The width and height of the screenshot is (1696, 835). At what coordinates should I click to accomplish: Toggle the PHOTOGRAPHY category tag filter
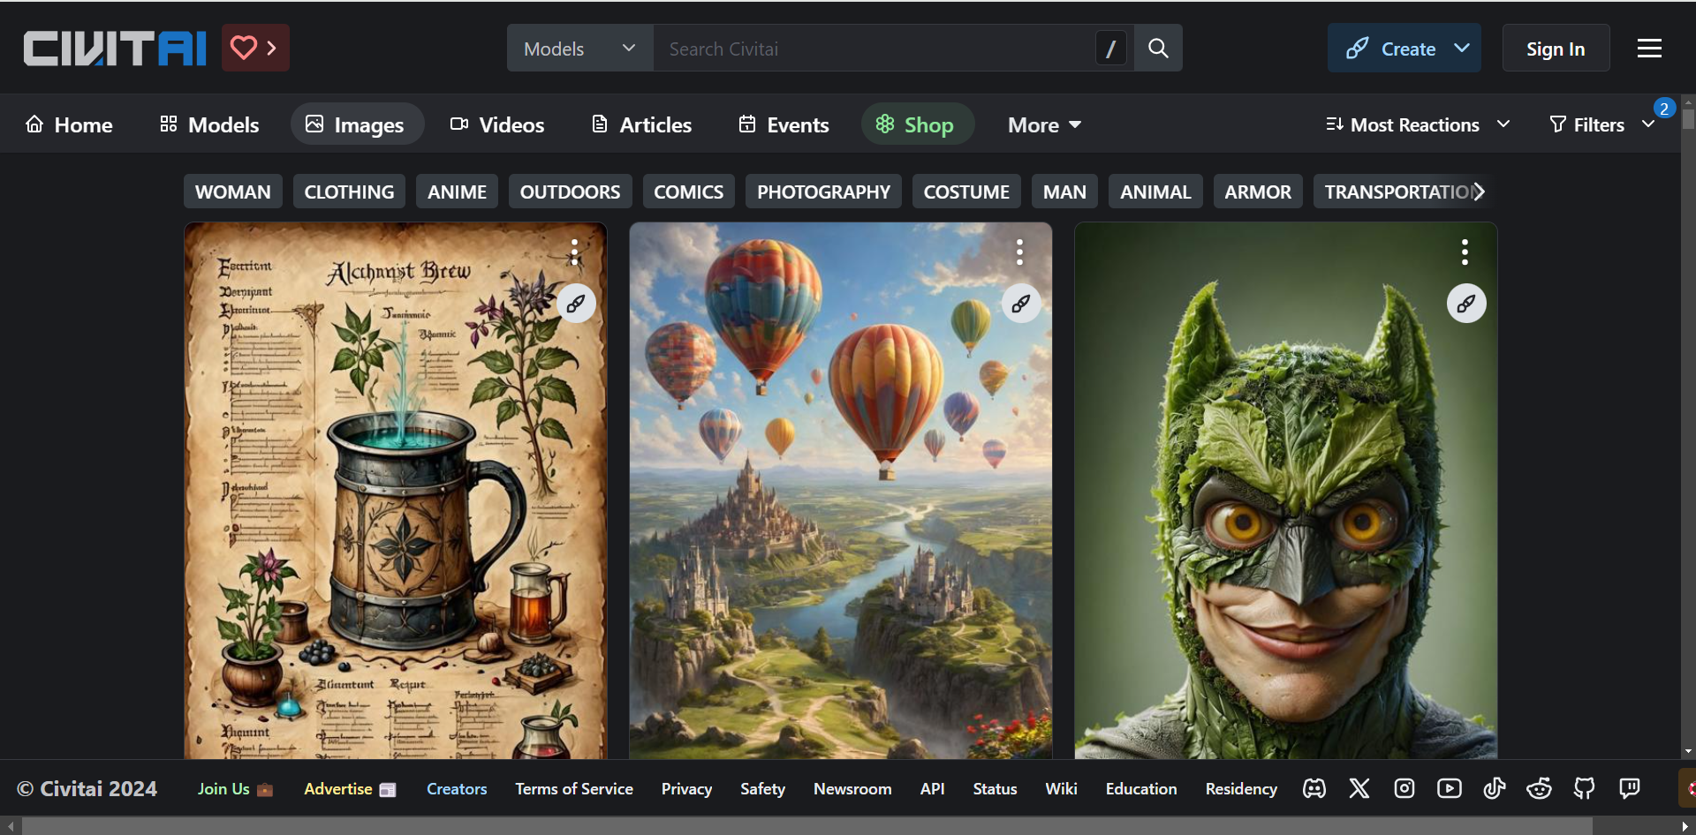point(822,192)
